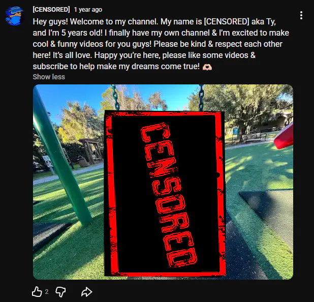
Task: Click the heart hands emoji
Action: click(207, 67)
